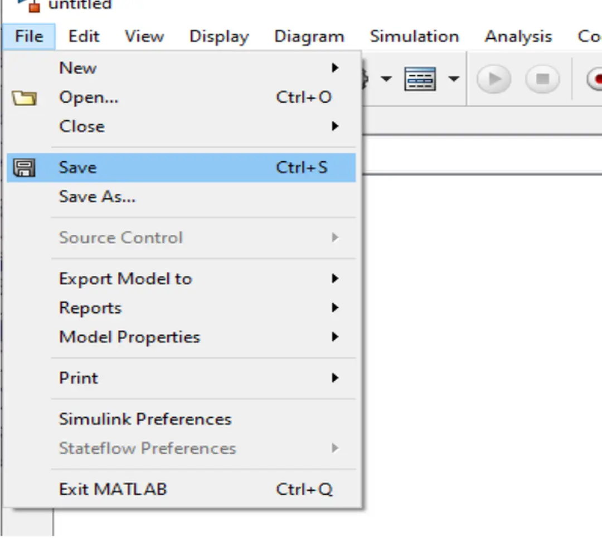
Task: Select Exit MATLAB from the File menu
Action: [x=111, y=489]
